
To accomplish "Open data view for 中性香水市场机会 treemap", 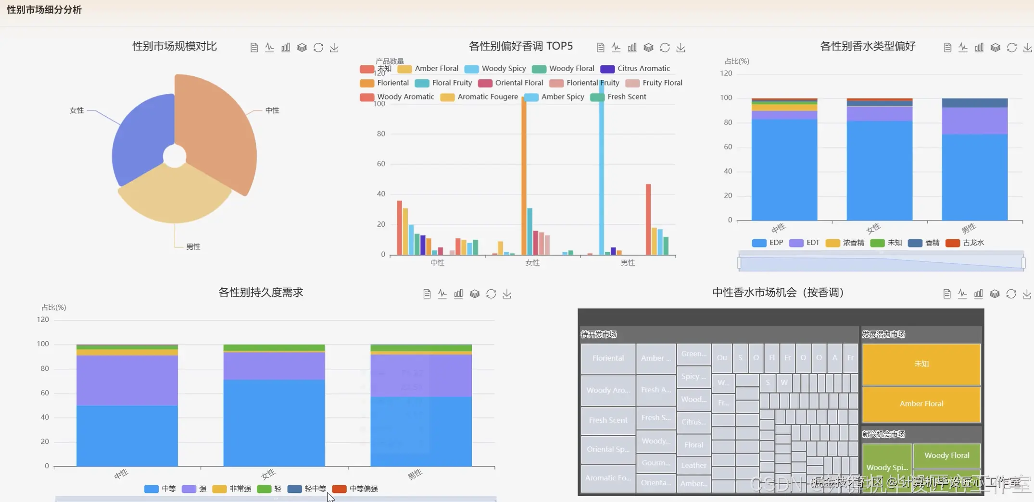I will coord(946,294).
